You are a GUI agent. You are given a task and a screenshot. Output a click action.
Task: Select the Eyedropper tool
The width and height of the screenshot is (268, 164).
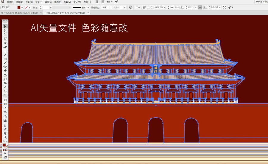pos(5,108)
